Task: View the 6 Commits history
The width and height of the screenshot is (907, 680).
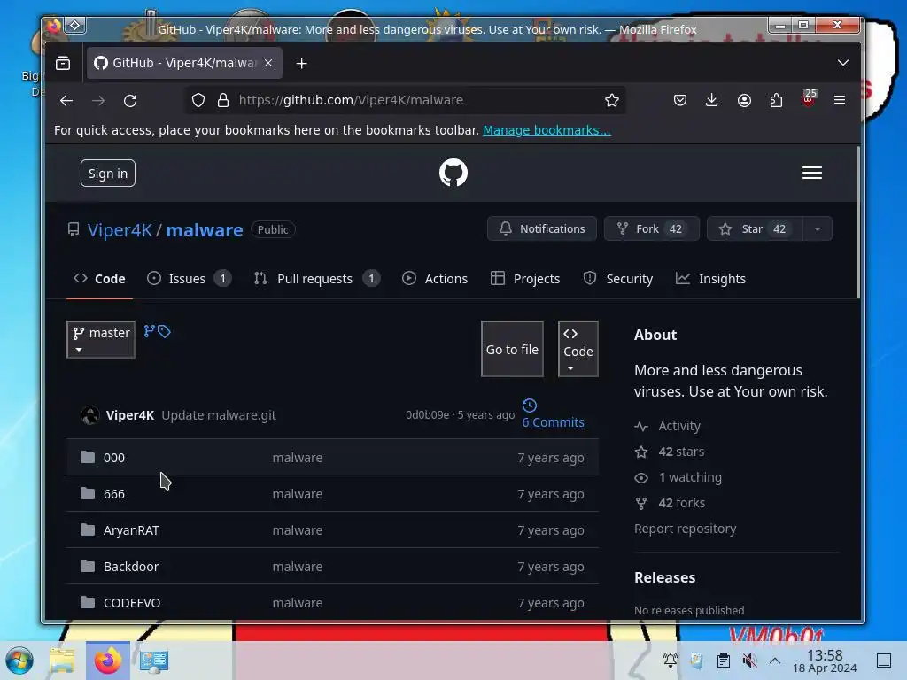Action: pyautogui.click(x=553, y=414)
